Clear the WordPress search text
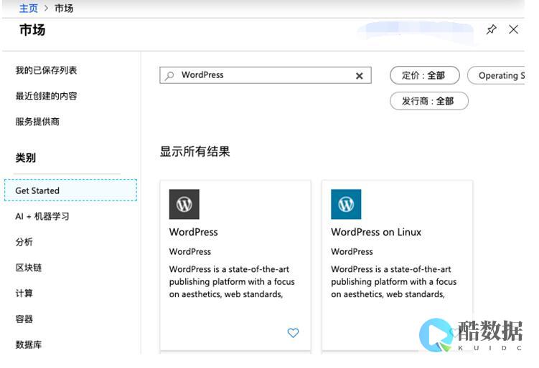 (360, 76)
